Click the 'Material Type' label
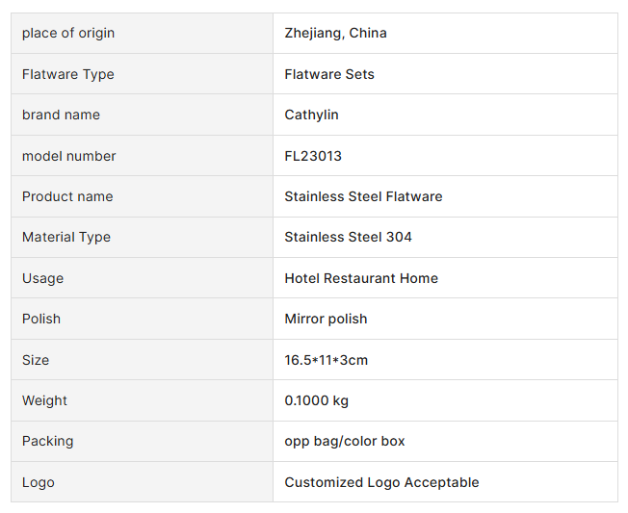This screenshot has height=513, width=628. (66, 238)
